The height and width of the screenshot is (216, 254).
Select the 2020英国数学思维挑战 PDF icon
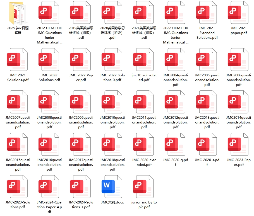[112, 13]
